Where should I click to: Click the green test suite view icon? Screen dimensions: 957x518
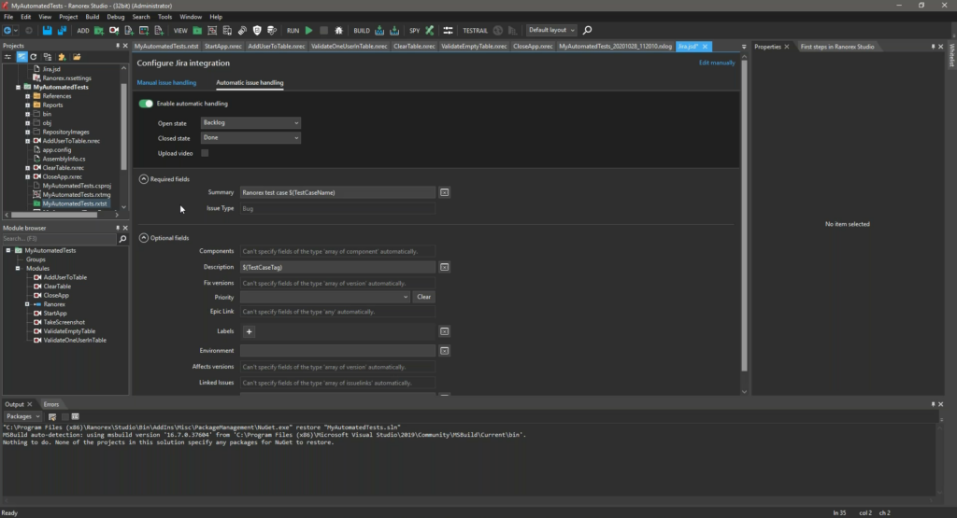point(197,30)
